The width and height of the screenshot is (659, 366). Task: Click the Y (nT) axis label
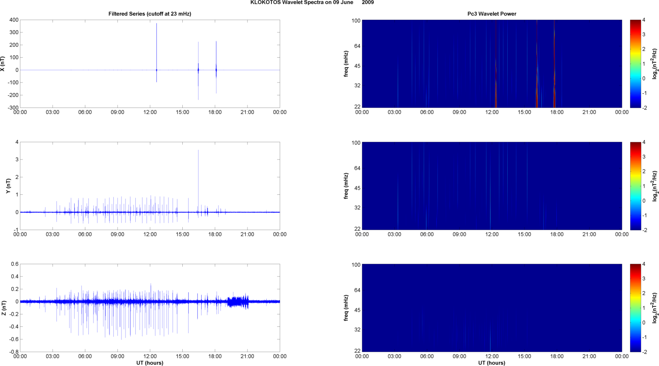[8, 186]
